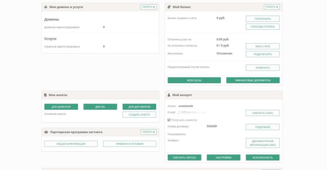Image resolution: width=327 pixels, height=170 pixels.
Task: Click 'Оплачено услуг на' value 0.00 руб.
Action: coord(223,39)
